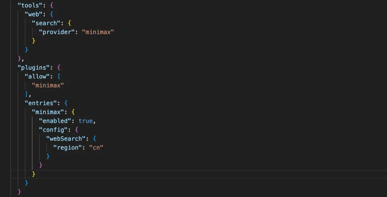The image size is (387, 197).
Task: Click the "config" key
Action: pos(53,130)
